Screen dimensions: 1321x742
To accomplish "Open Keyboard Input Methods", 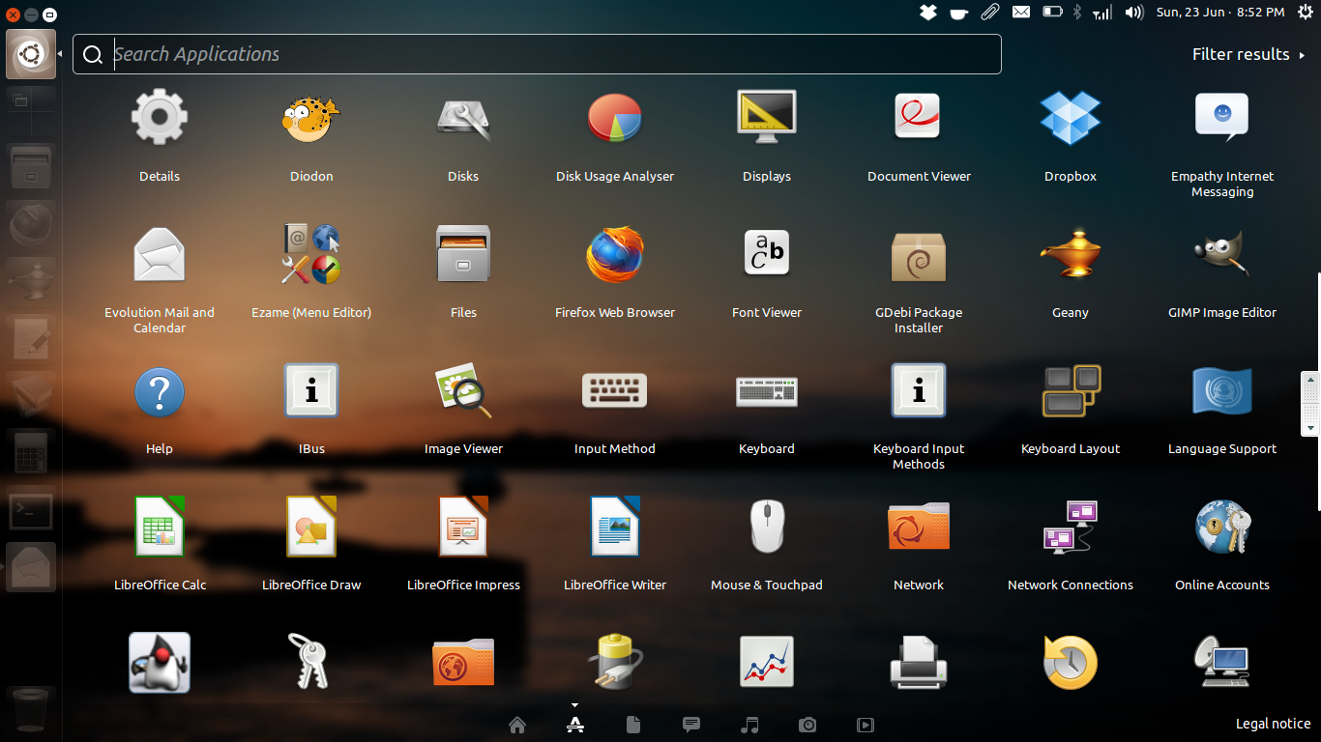I will tap(919, 390).
